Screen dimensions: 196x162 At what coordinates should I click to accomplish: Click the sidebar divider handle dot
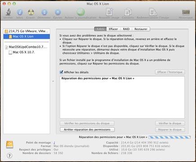(53, 81)
